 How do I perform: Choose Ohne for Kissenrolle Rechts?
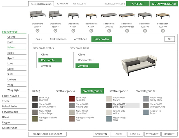pyautogui.click(x=44, y=55)
